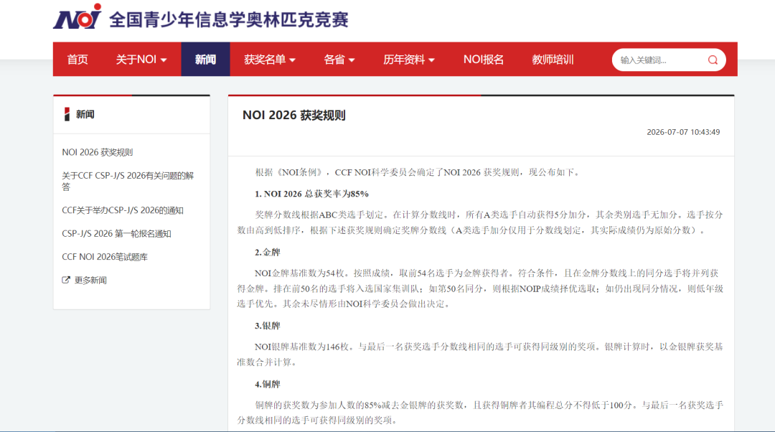The width and height of the screenshot is (775, 432).
Task: Click the sidebar heading 新闻
Action: (85, 114)
